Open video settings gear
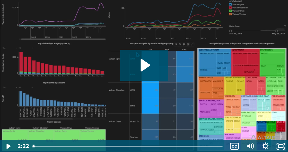Image resolution: width=288 pixels, height=152 pixels. 265,146
